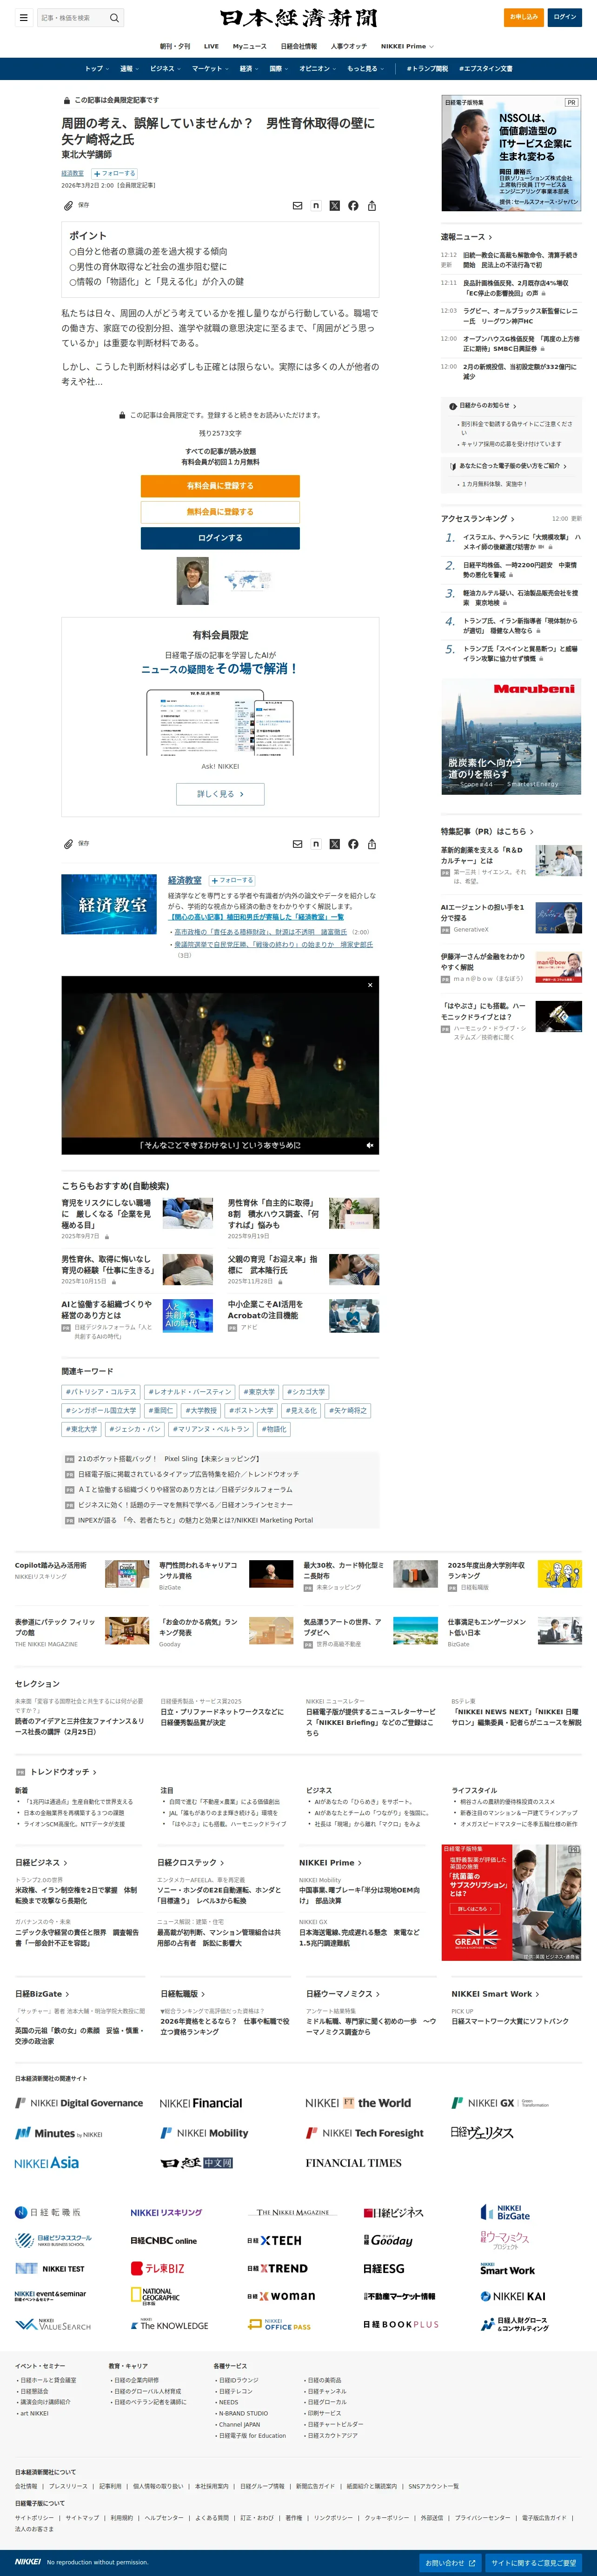Screen dimensions: 597x2576
Task: Click lower Facebook share icon
Action: click(353, 843)
